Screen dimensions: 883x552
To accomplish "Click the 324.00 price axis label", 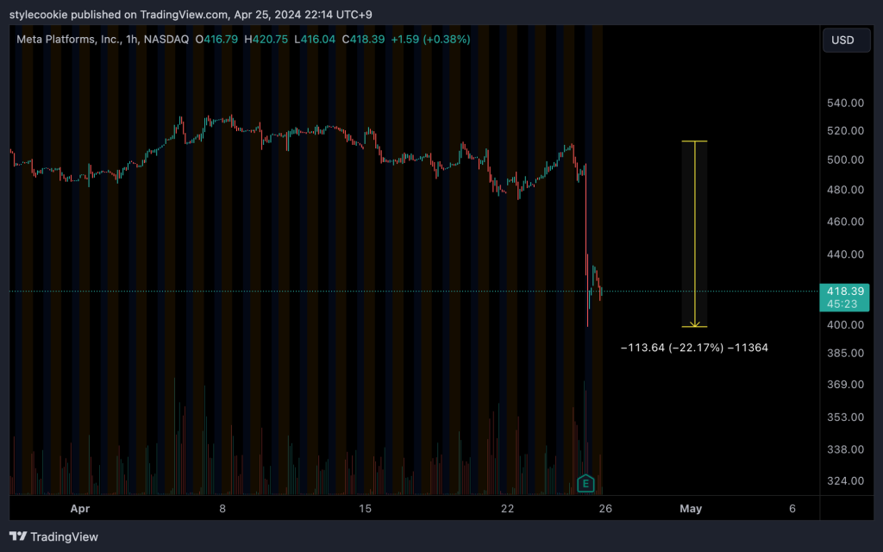I will pyautogui.click(x=844, y=480).
